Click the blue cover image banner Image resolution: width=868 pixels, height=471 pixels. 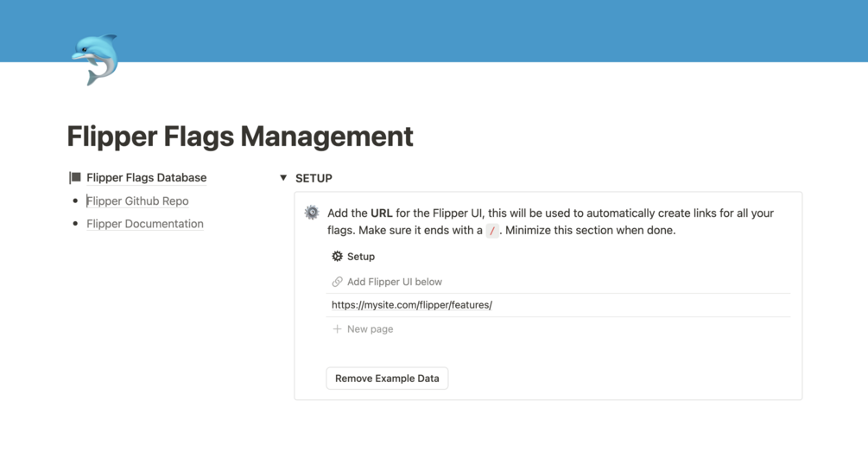(484, 30)
